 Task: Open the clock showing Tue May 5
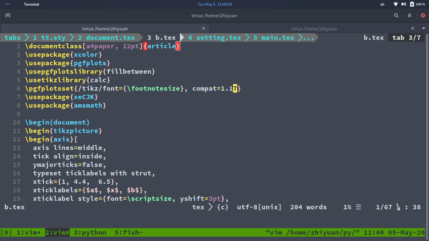tap(215, 4)
